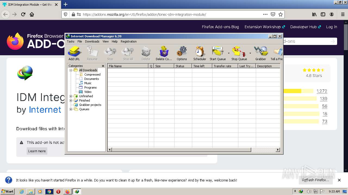Click the Learn more button
This screenshot has width=348, height=195.
37,151
